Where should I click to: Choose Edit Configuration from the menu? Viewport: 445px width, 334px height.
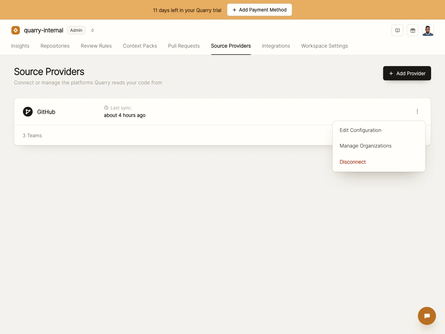pos(379,130)
